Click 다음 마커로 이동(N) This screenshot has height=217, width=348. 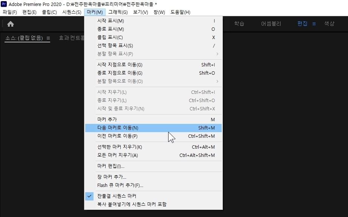153,128
